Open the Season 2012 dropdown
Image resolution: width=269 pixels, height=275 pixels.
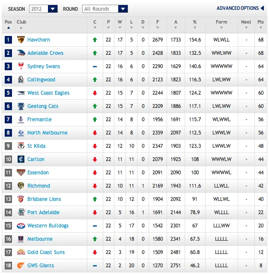point(43,9)
